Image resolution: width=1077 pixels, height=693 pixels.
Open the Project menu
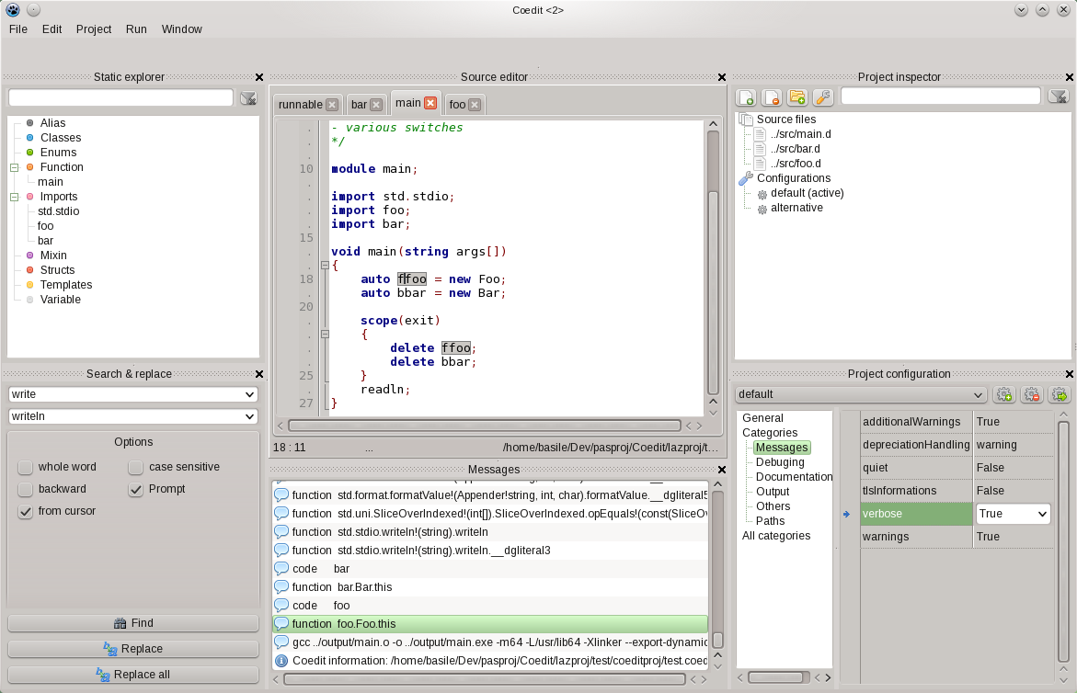click(93, 28)
